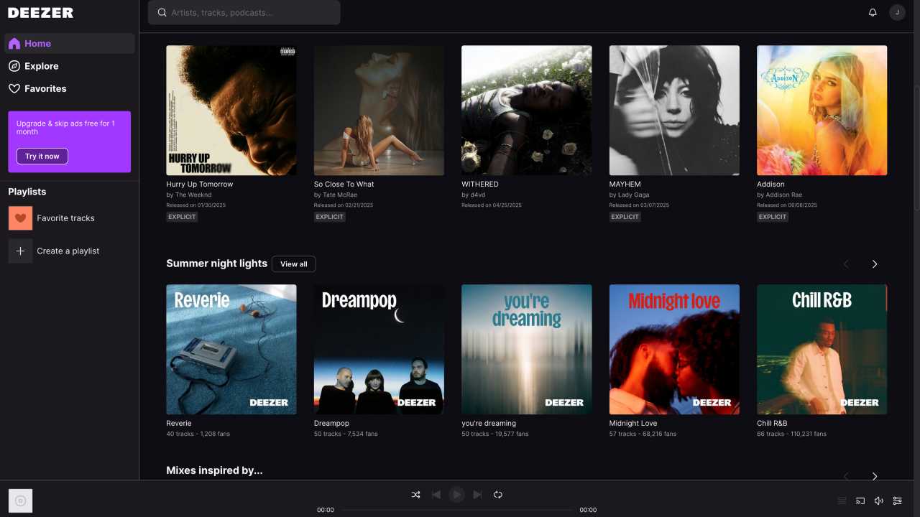Open MAYHEM album cover
Image resolution: width=920 pixels, height=517 pixels.
[x=674, y=111]
